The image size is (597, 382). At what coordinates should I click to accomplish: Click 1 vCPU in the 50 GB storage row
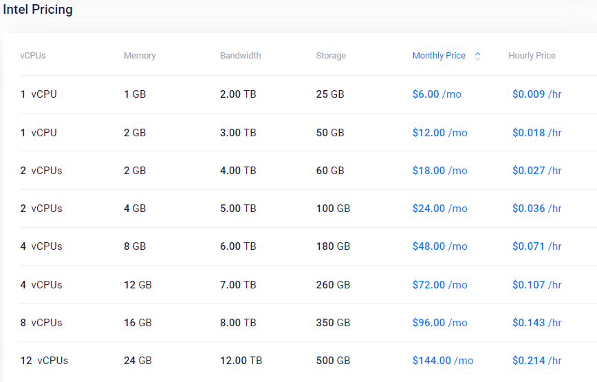click(x=39, y=133)
